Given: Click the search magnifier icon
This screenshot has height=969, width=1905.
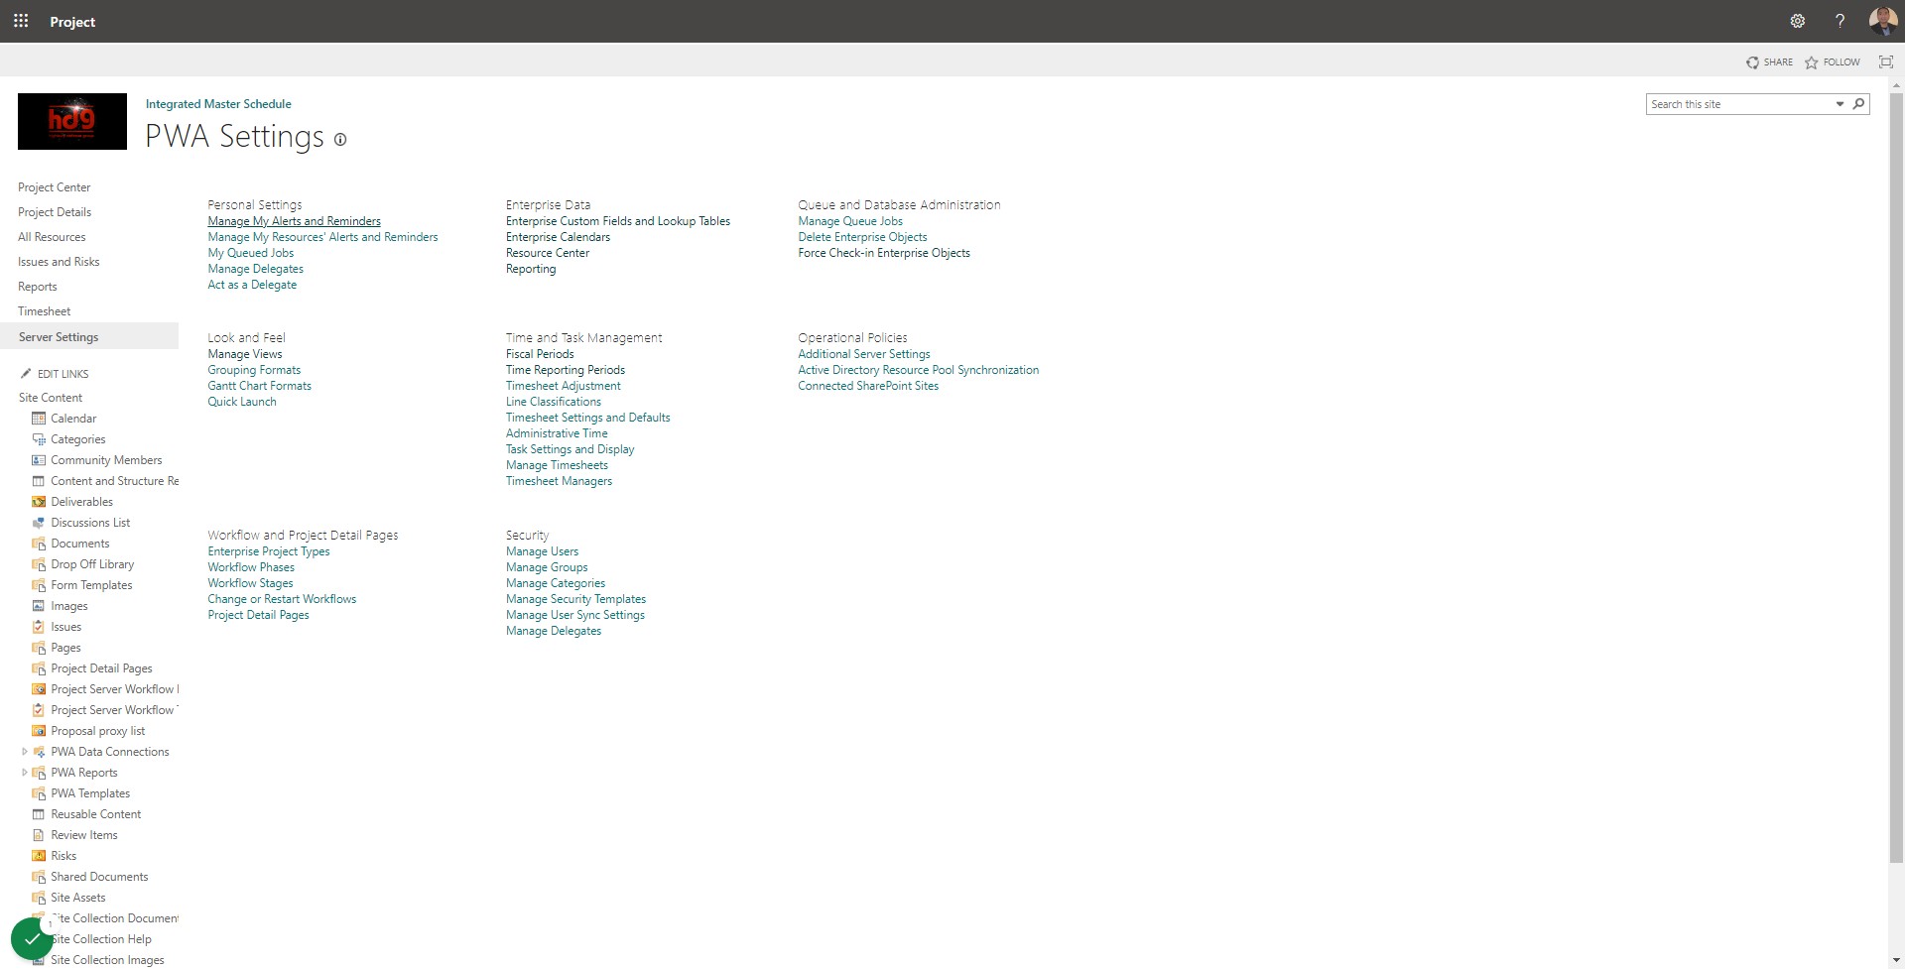Looking at the screenshot, I should pos(1858,104).
